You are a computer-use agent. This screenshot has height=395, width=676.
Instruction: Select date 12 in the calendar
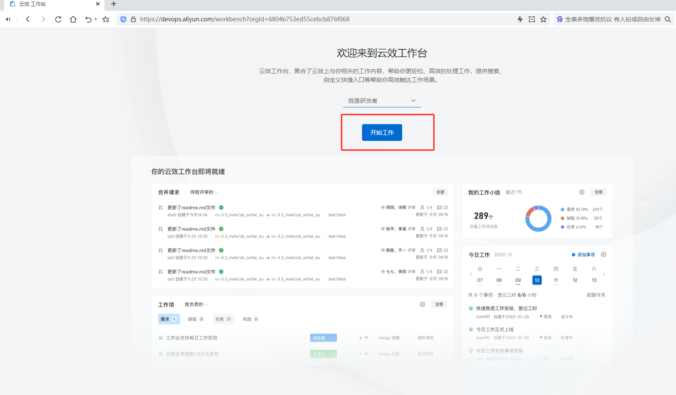tap(575, 280)
